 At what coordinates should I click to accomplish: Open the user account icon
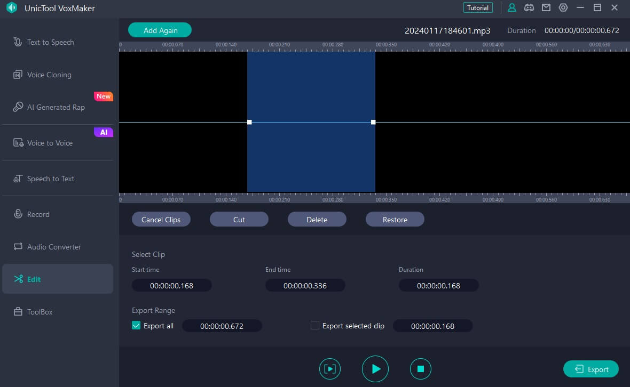point(511,7)
